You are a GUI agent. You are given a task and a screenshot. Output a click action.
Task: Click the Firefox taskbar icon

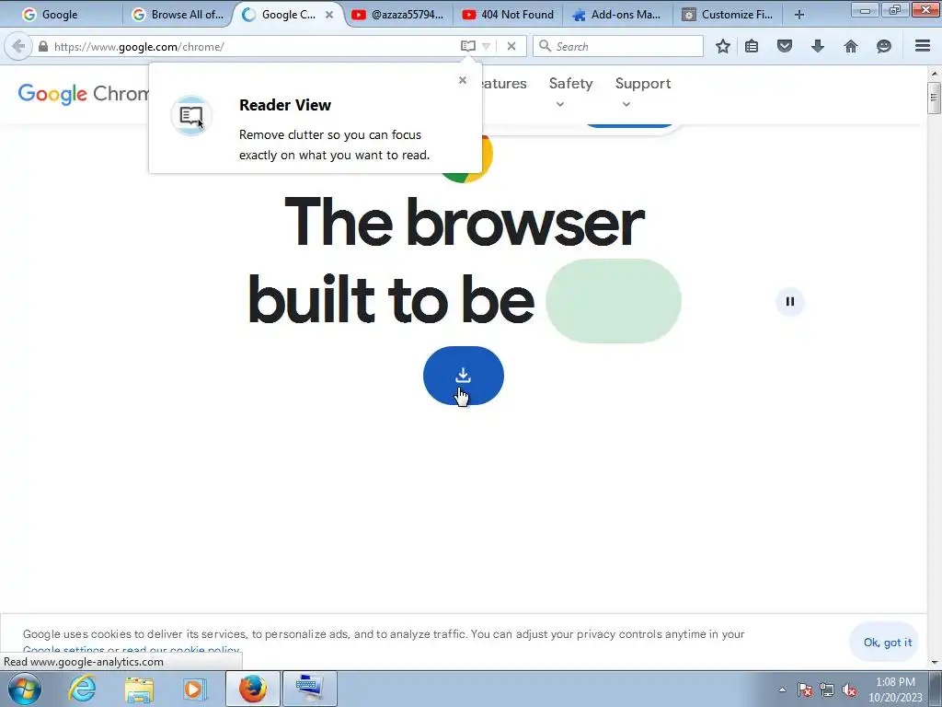253,689
